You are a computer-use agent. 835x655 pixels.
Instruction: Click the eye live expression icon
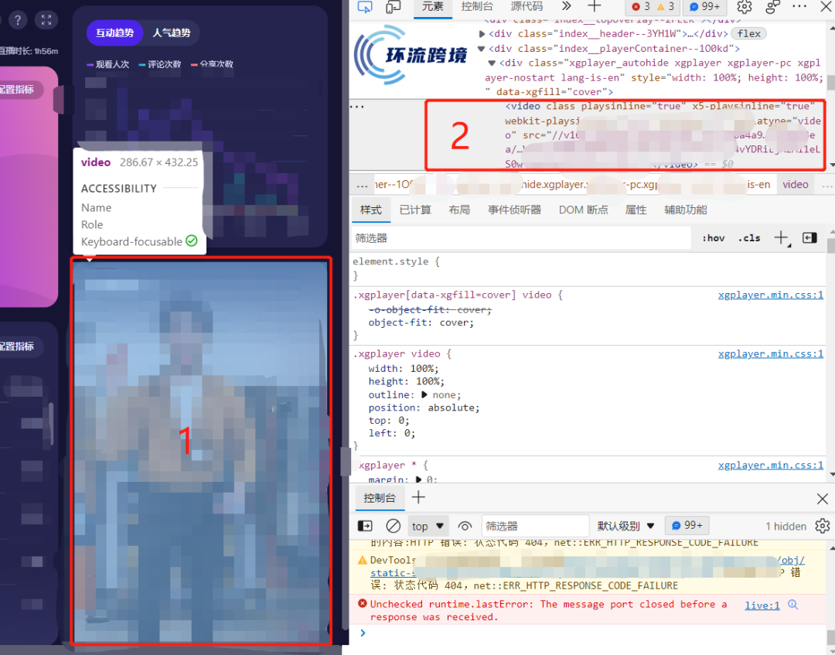(x=465, y=526)
